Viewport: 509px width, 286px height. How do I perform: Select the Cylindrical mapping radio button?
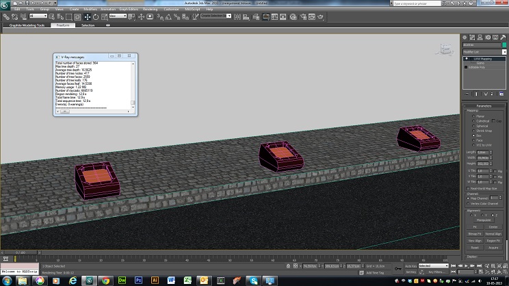(473, 120)
